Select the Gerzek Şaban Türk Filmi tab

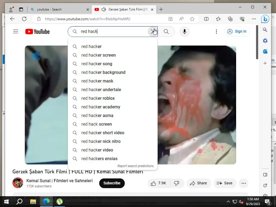(124, 9)
